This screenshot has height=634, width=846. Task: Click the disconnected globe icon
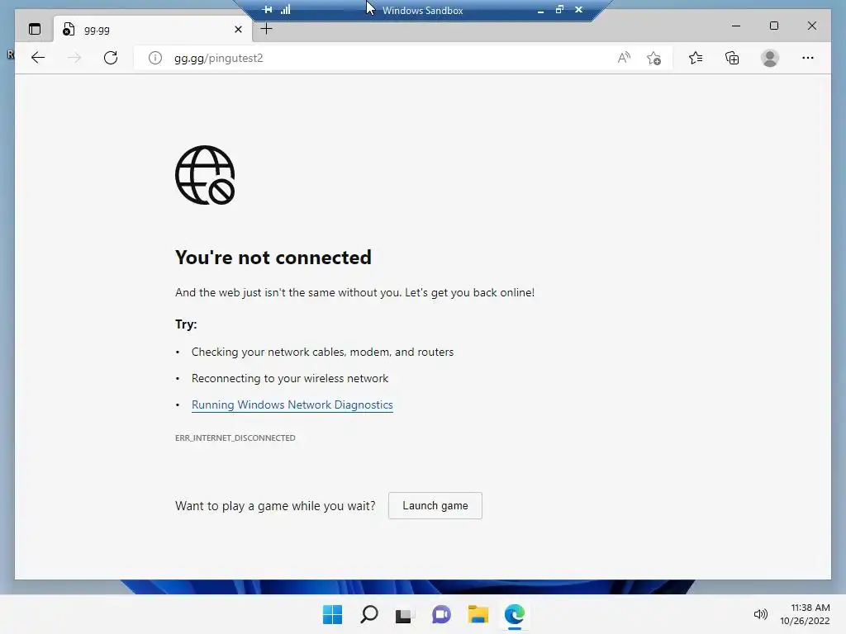tap(205, 175)
